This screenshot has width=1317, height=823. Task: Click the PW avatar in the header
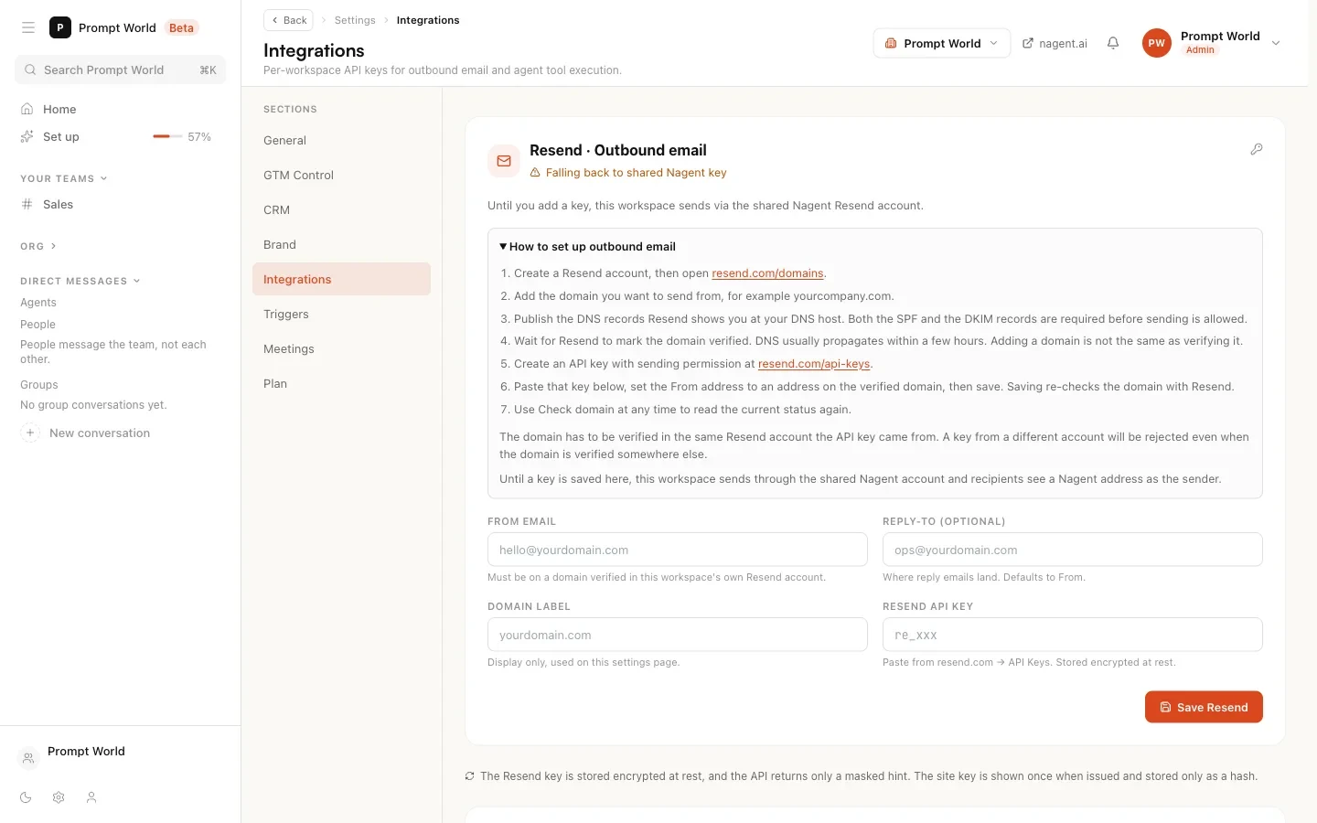1157,43
